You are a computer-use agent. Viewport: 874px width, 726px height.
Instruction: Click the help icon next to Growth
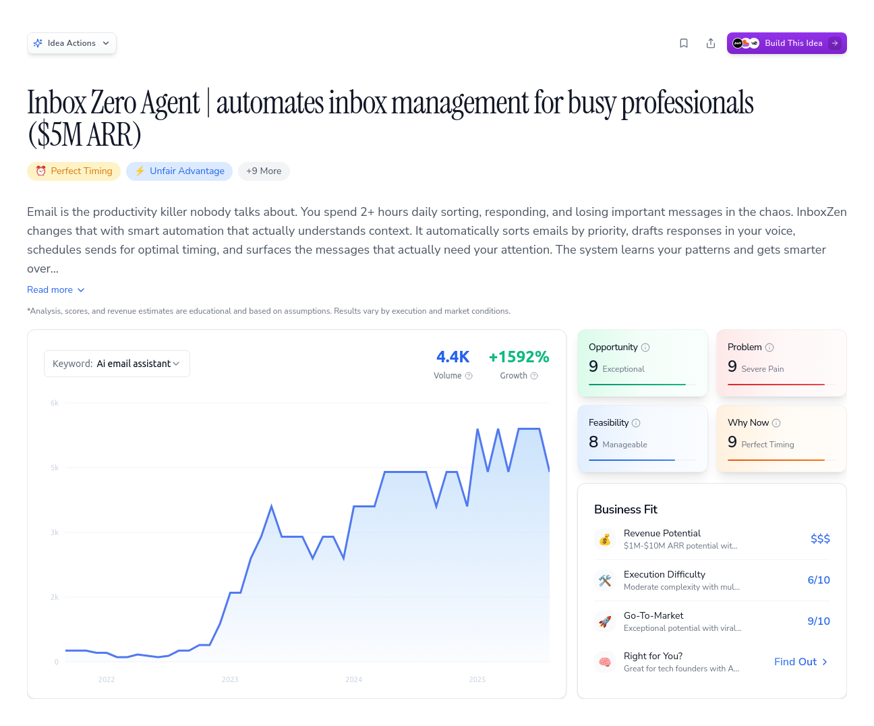534,376
